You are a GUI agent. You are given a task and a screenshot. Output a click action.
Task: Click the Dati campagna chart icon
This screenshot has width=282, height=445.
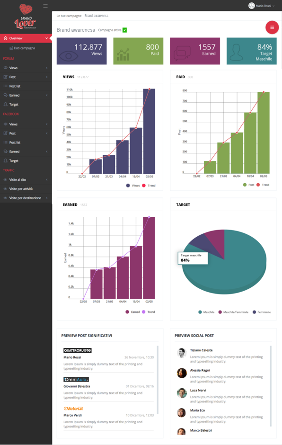(x=11, y=48)
